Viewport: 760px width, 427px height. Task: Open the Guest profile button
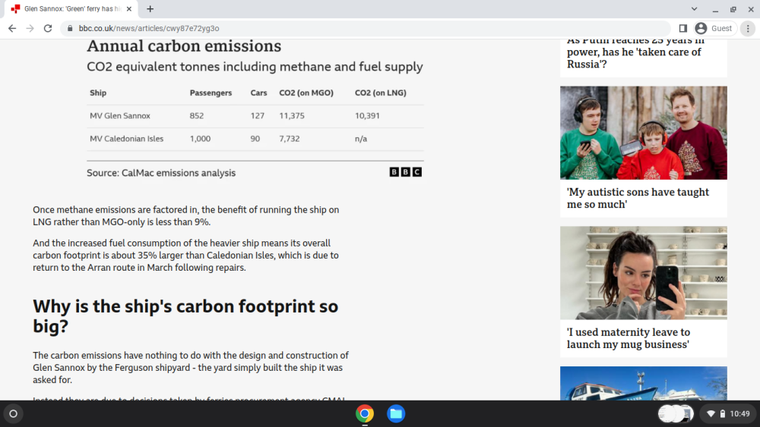(x=714, y=29)
